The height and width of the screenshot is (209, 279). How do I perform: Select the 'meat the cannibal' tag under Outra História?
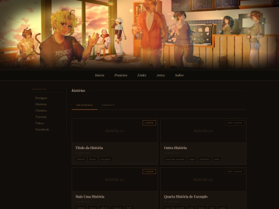click(175, 159)
